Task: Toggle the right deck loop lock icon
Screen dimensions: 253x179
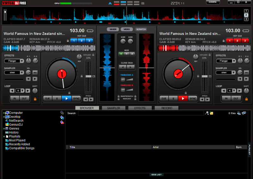Action: [247, 99]
